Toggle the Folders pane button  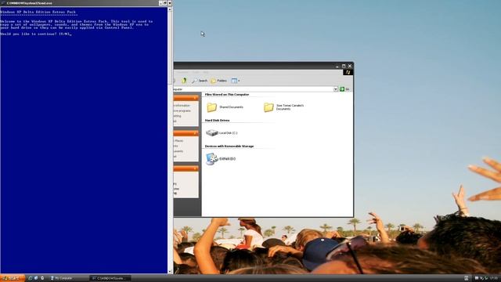pos(219,81)
